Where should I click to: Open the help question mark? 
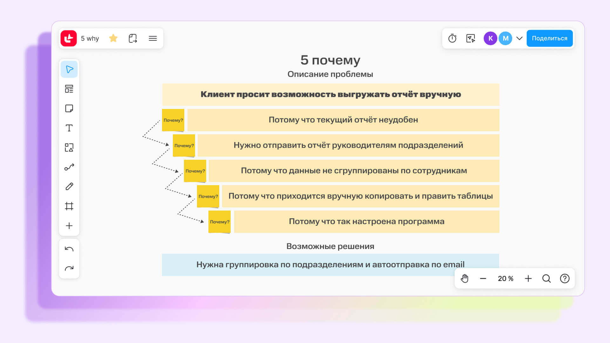click(x=565, y=279)
